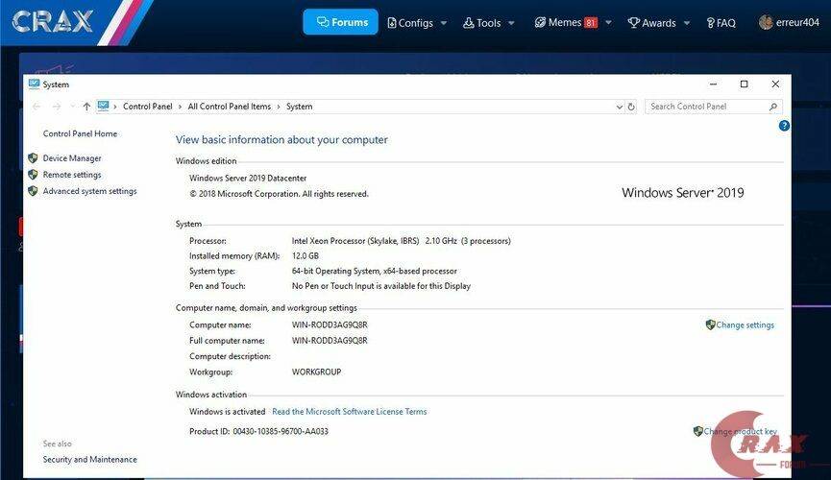Click the Forums chat bubble icon
The image size is (831, 480).
tap(323, 22)
